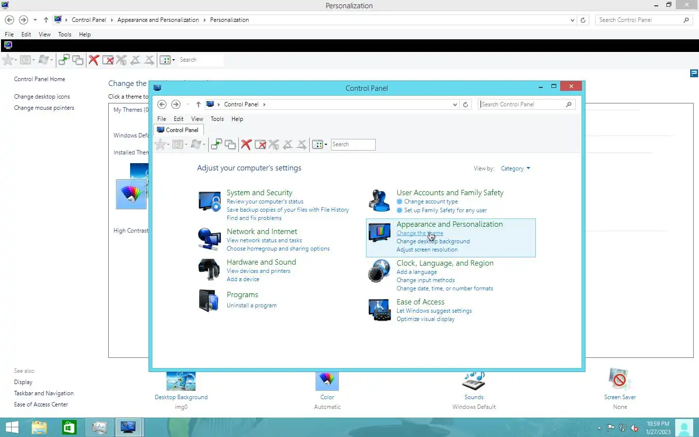699x437 pixels.
Task: Open favorites star dropdown arrow in front toolbar
Action: point(168,144)
